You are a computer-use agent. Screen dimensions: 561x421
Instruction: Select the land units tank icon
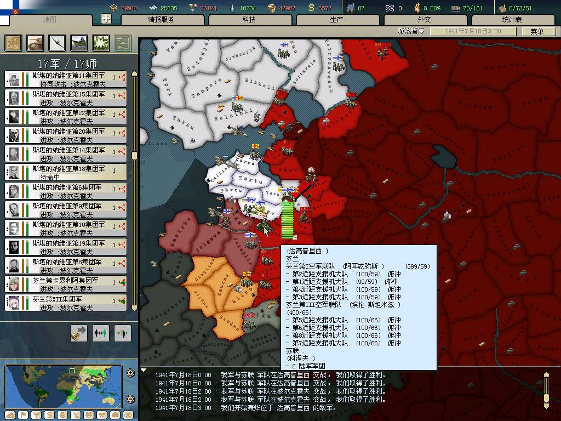35,43
